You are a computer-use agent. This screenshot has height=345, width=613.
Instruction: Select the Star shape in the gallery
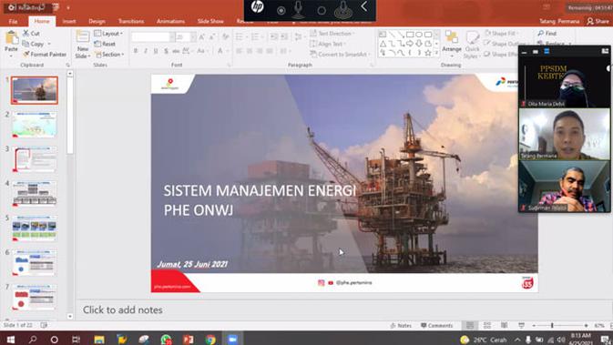[428, 53]
